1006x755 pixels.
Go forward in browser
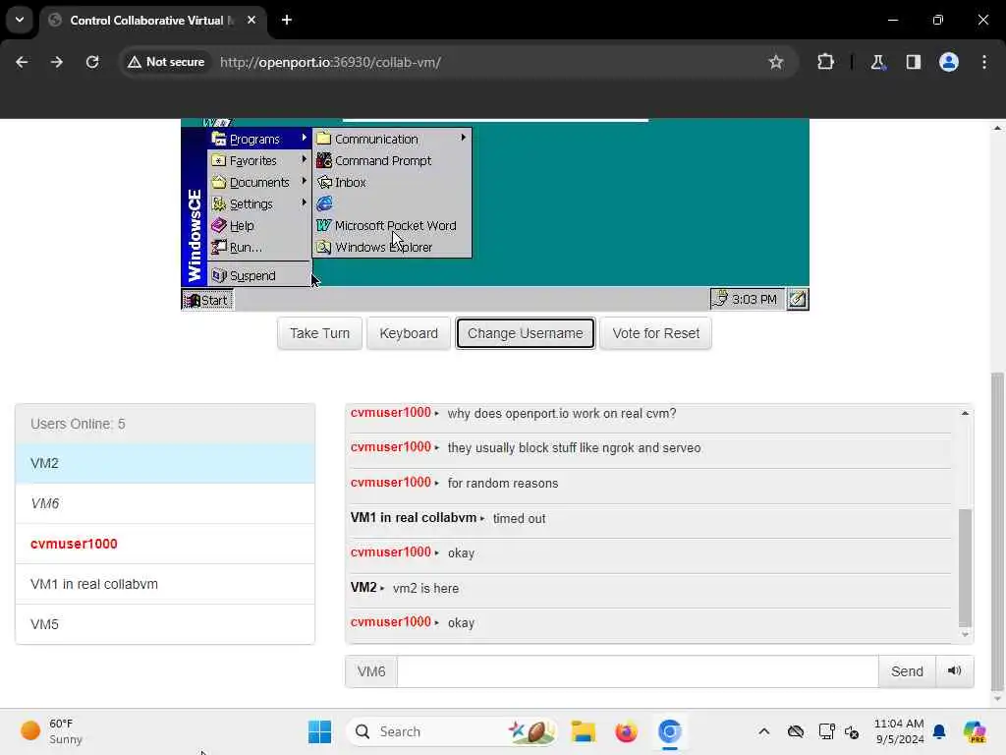click(57, 62)
